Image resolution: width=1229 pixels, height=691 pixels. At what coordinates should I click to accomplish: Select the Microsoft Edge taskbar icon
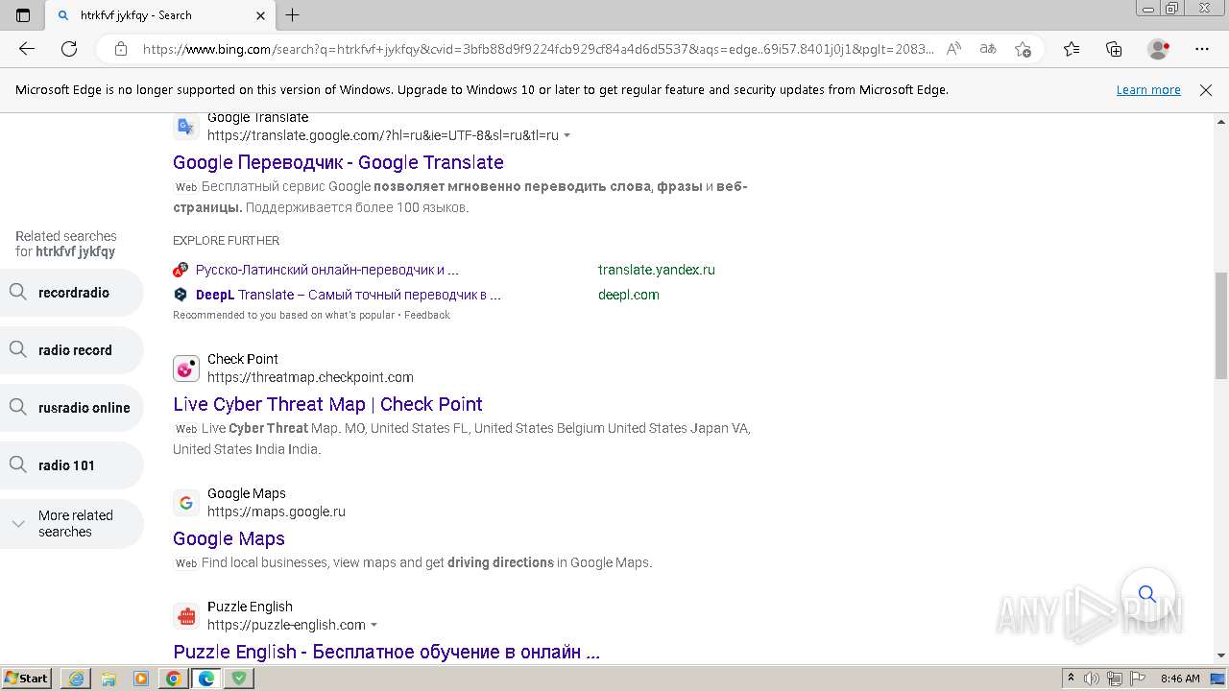click(206, 678)
